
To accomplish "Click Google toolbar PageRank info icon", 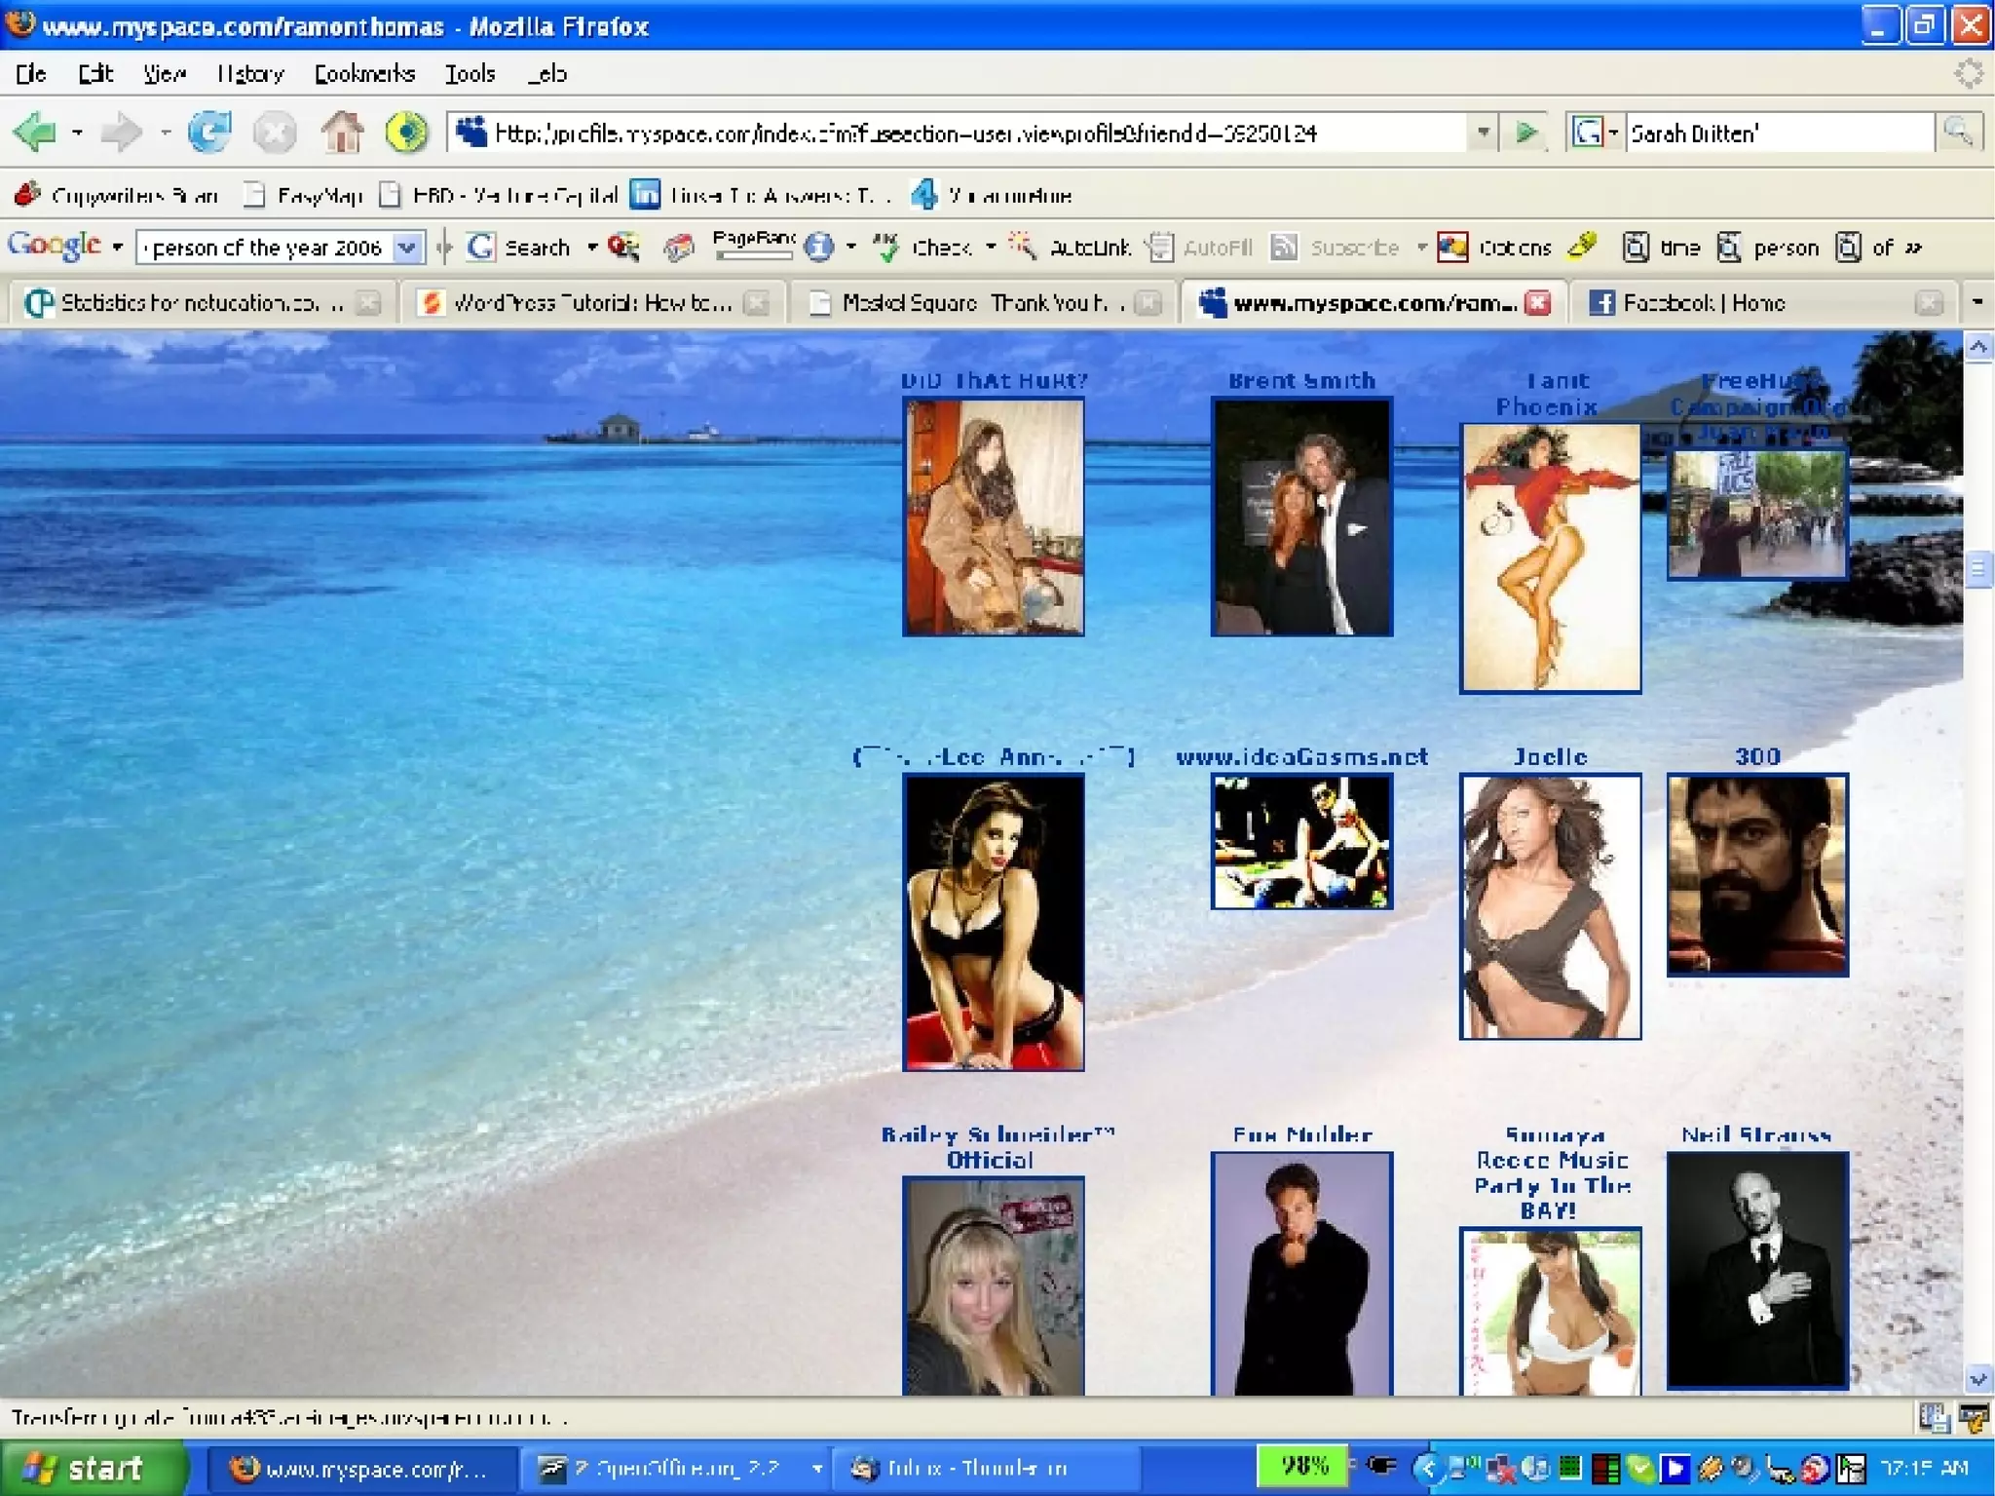I will [819, 248].
